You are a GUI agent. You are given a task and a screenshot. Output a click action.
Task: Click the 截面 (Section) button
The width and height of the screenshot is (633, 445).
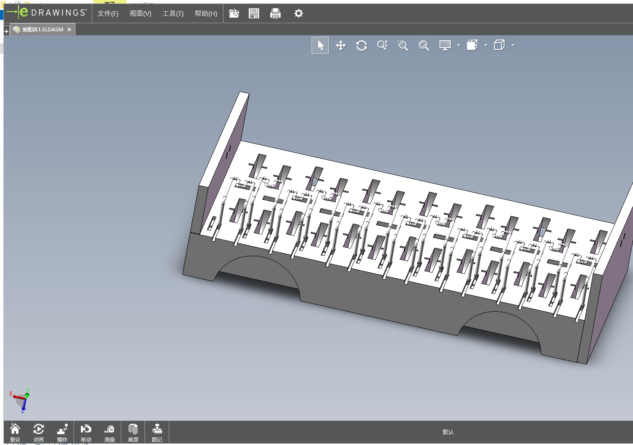click(133, 433)
